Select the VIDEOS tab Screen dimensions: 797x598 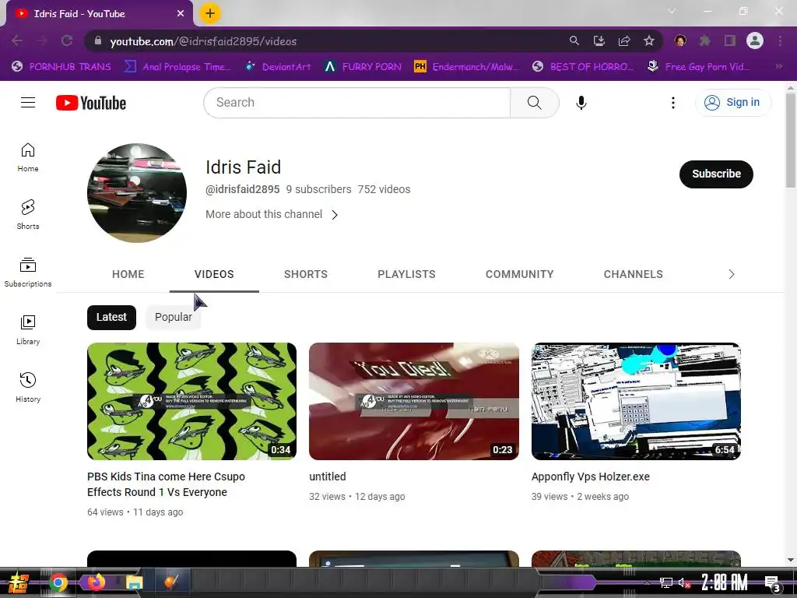click(214, 274)
